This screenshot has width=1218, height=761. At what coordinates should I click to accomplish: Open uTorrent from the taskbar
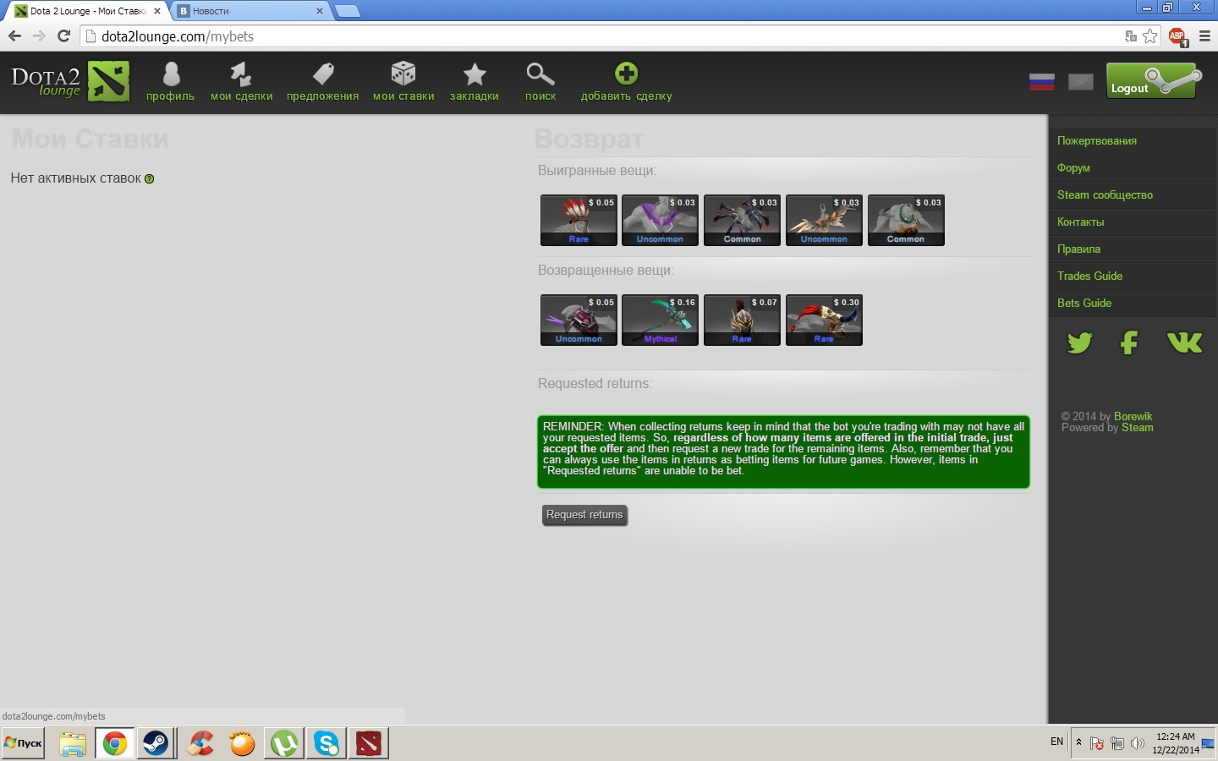tap(284, 744)
